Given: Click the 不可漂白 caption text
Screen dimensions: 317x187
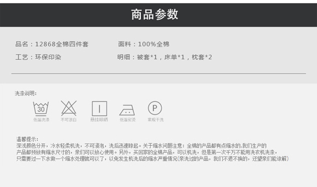Looking at the screenshot, I should (68, 120).
